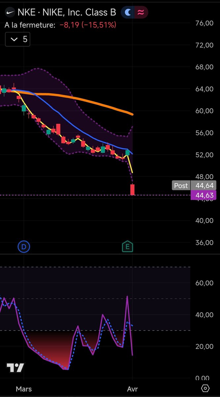Image resolution: width=220 pixels, height=397 pixels.
Task: Select the purple 44,63 price label
Action: pyautogui.click(x=204, y=195)
